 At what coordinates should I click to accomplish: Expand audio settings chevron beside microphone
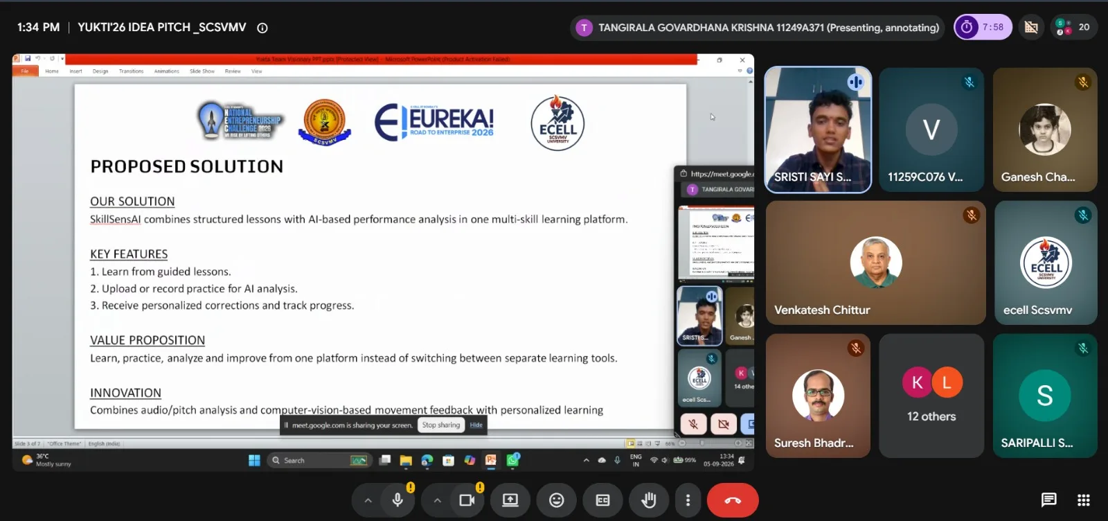point(368,500)
